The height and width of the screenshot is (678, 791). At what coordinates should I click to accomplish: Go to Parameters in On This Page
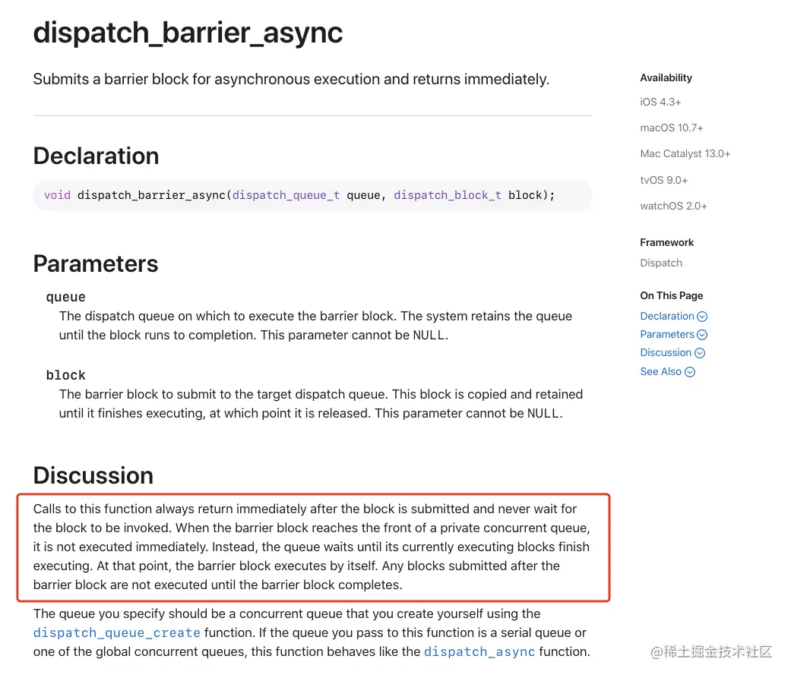(x=667, y=335)
